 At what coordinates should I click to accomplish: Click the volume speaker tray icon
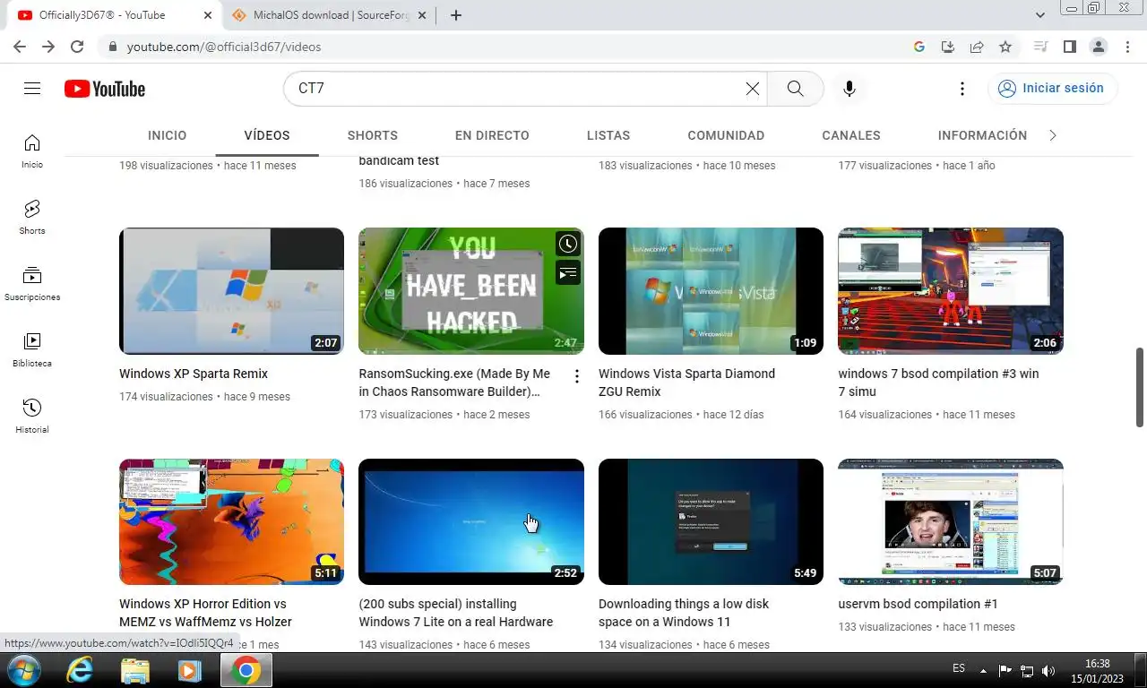coord(1048,670)
